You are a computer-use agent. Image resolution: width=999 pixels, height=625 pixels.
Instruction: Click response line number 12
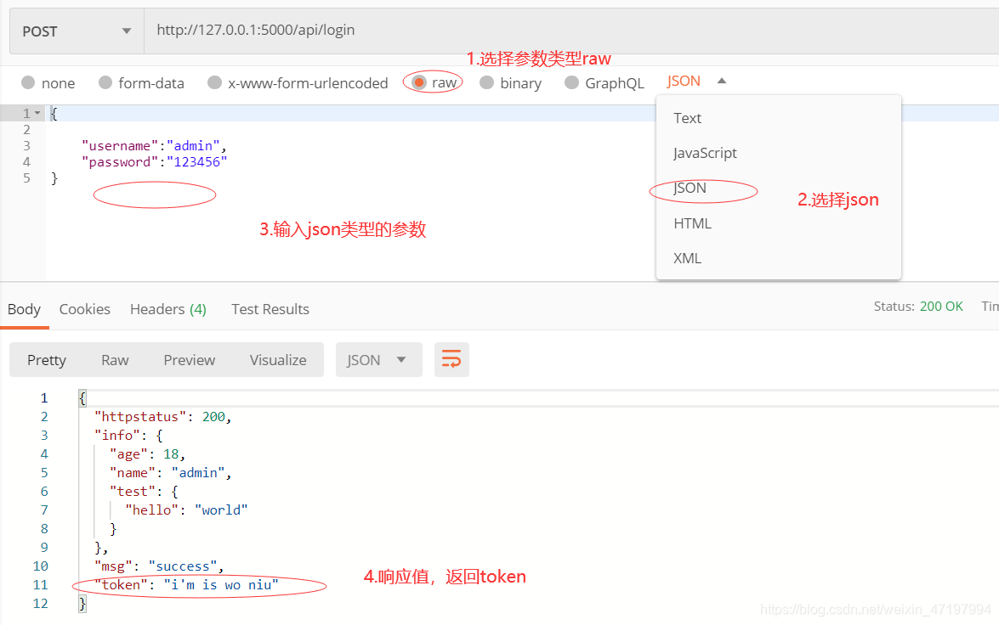40,604
